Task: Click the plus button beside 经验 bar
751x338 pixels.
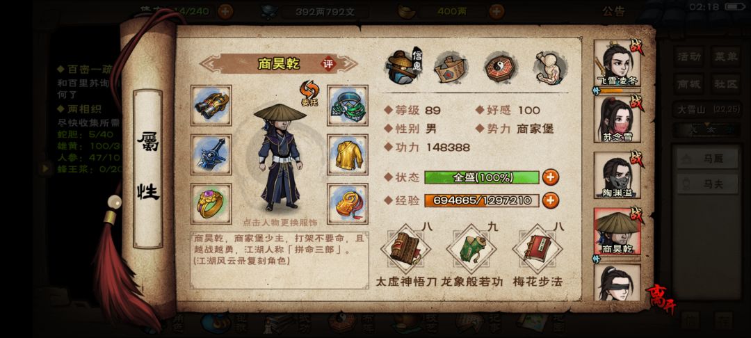Action: click(550, 200)
